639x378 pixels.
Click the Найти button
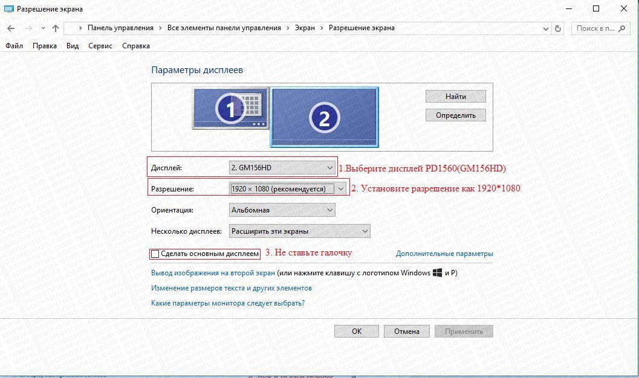456,97
